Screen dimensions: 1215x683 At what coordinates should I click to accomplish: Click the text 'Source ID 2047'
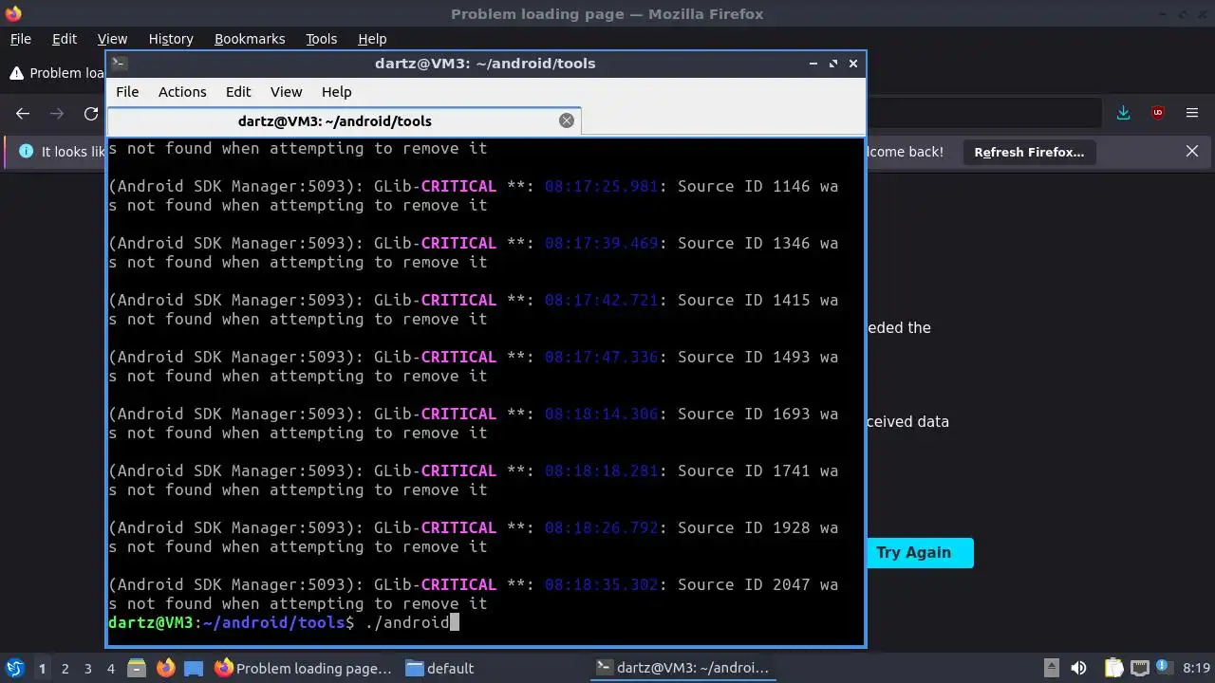coord(743,584)
